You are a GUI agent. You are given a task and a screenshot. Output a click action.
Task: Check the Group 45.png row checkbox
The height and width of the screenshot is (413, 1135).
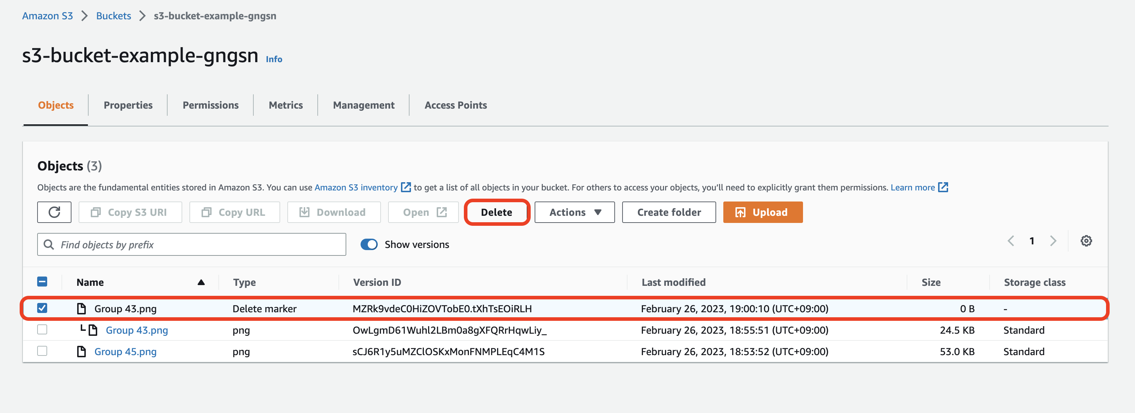42,351
